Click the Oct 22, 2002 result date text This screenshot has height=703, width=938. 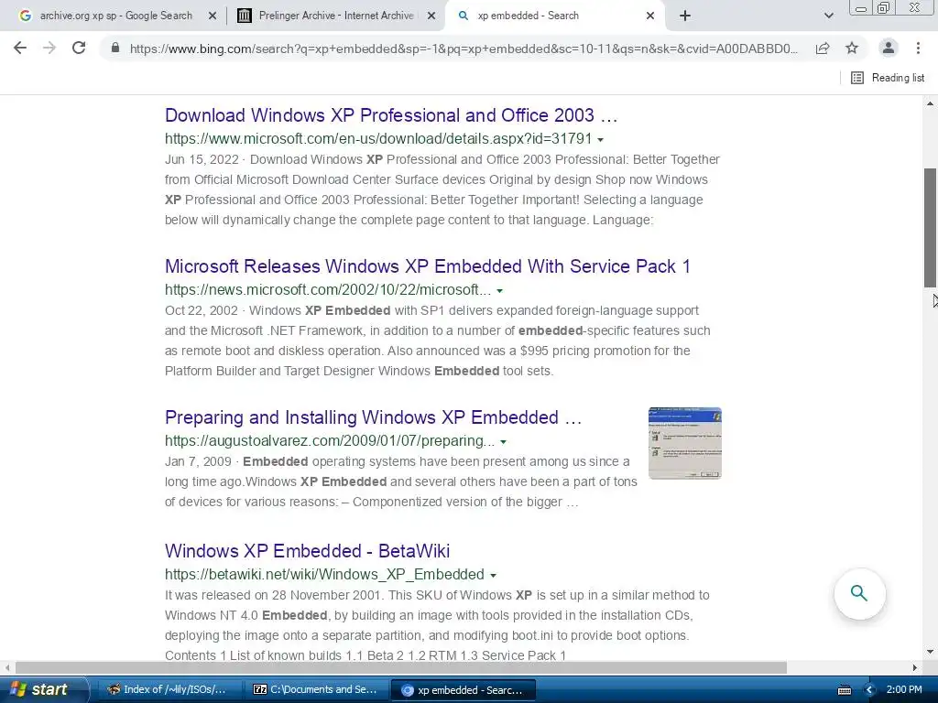201,311
